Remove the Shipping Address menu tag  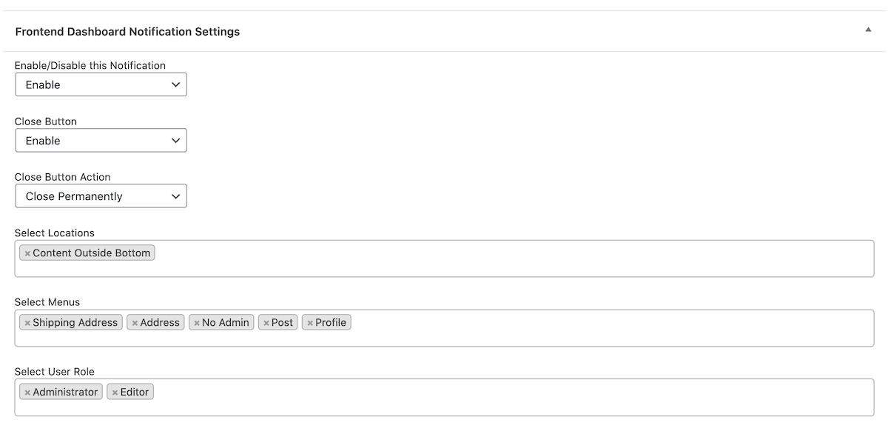27,323
